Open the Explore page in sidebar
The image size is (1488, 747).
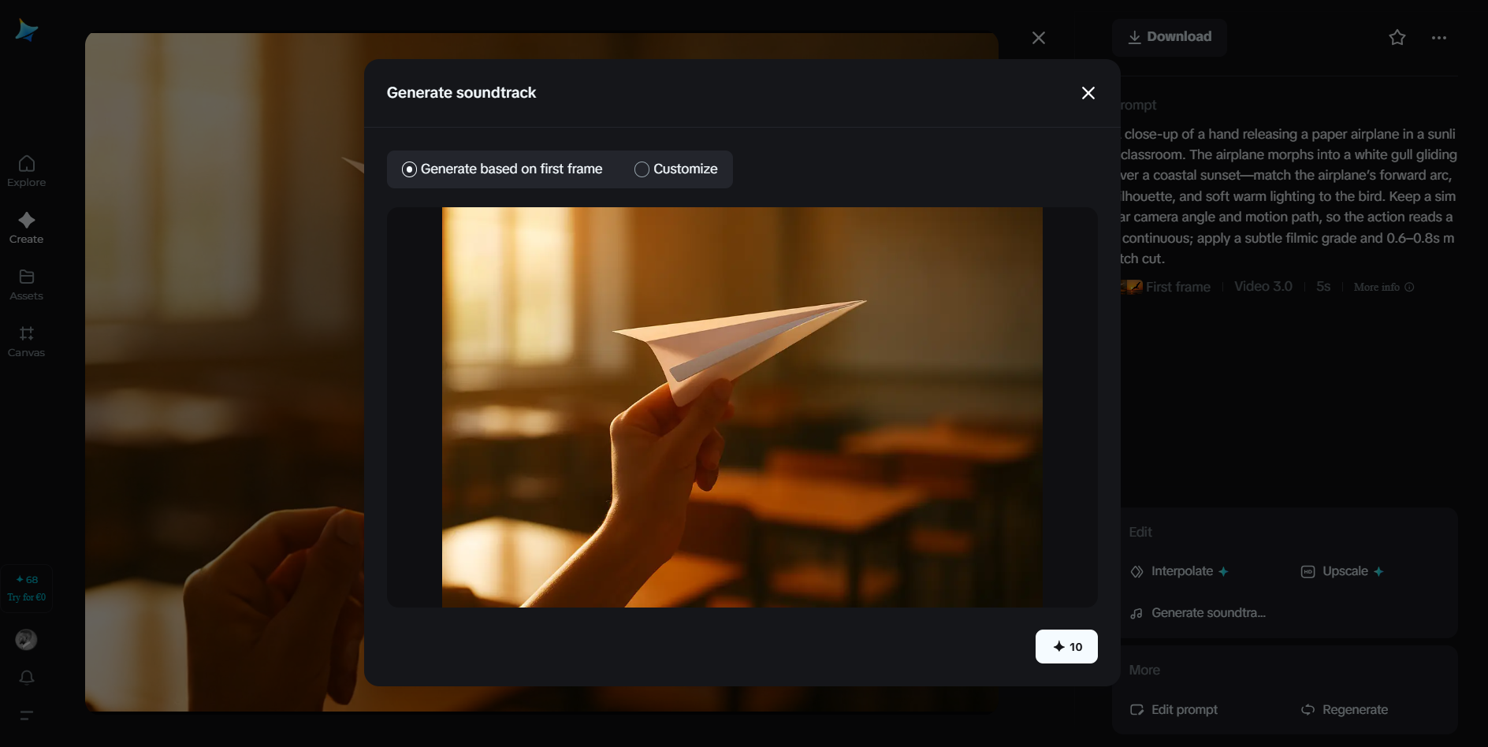pyautogui.click(x=27, y=171)
